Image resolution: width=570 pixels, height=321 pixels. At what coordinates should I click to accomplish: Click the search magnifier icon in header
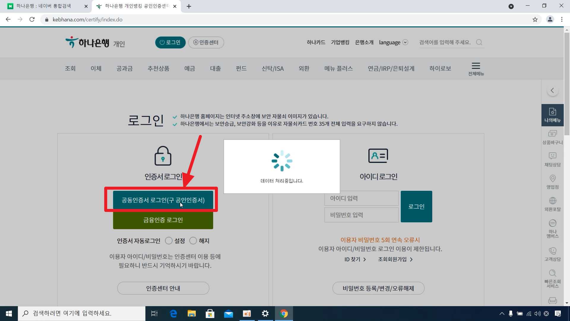coord(479,42)
